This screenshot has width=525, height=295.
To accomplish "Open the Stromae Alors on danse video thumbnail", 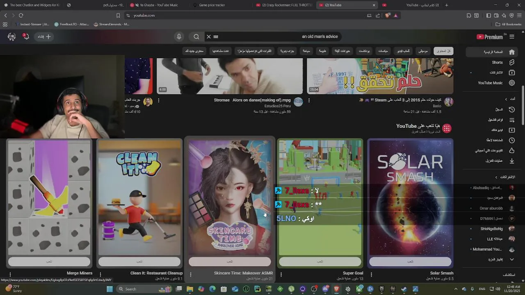I will click(x=230, y=76).
